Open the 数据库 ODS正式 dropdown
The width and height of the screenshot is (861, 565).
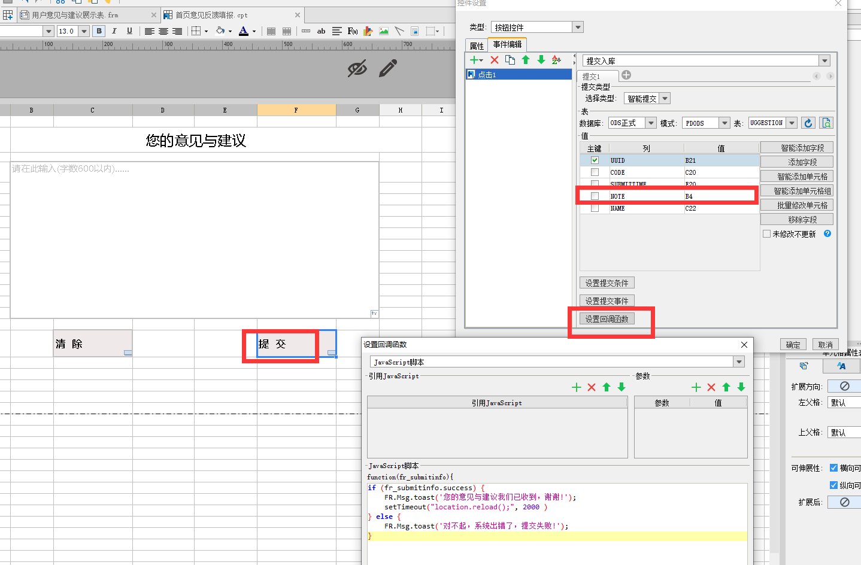click(651, 123)
